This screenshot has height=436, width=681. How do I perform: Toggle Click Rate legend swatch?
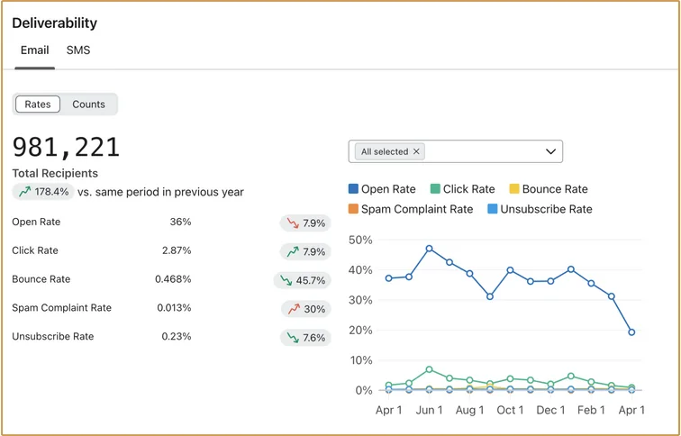point(435,189)
